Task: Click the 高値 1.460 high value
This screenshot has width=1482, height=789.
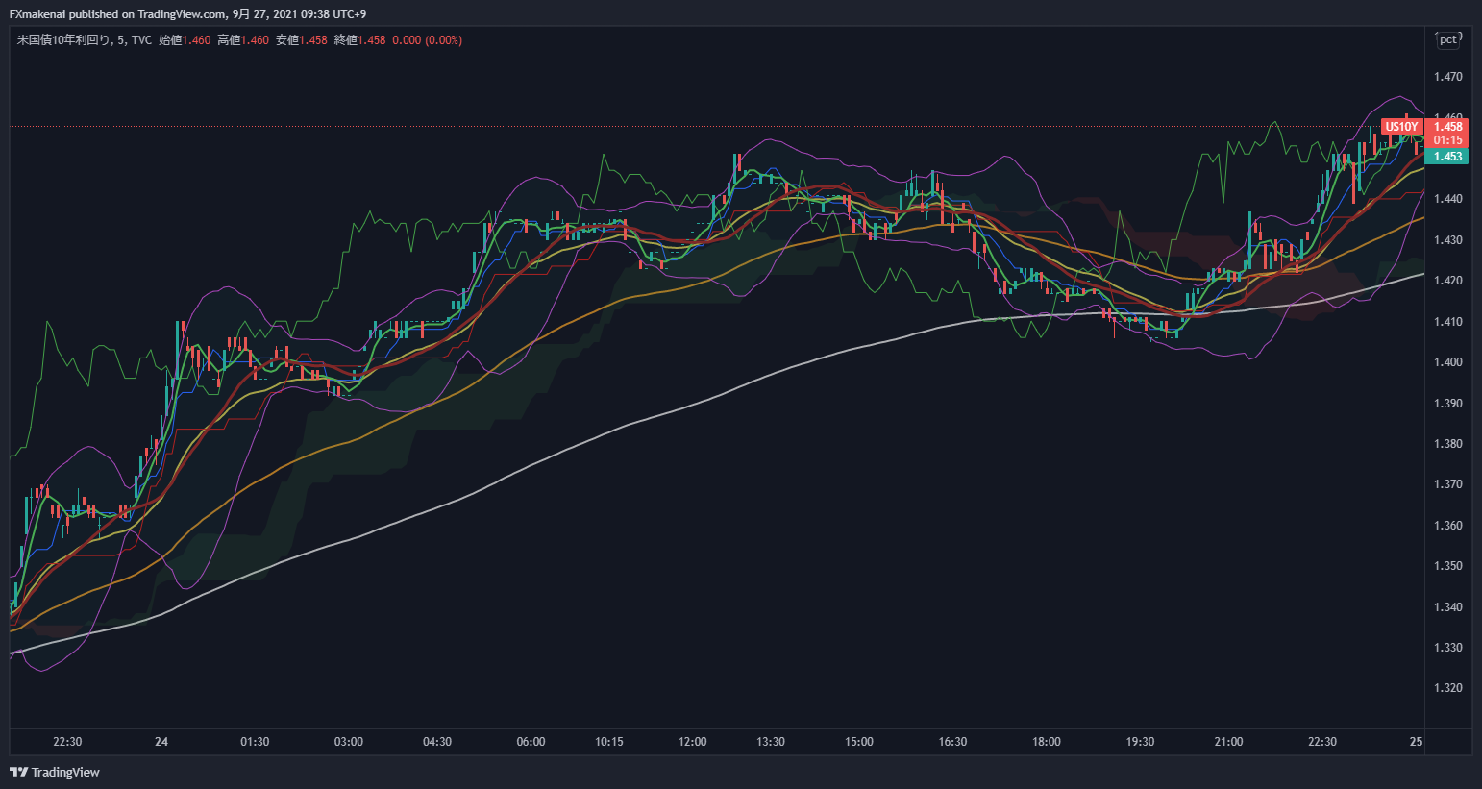Action: [243, 40]
